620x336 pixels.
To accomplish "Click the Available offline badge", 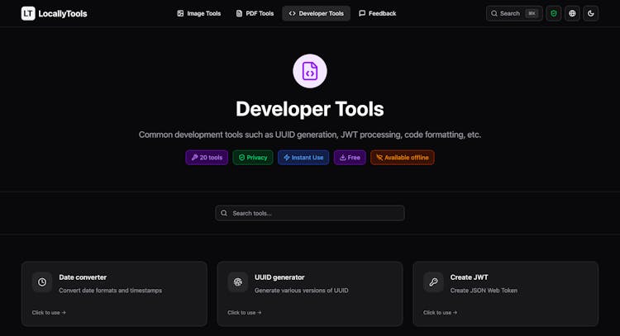I will pyautogui.click(x=402, y=158).
